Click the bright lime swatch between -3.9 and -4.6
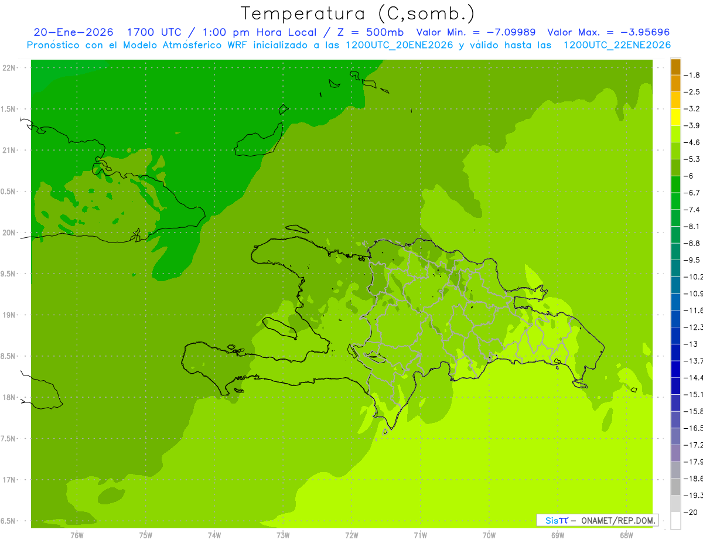The image size is (703, 543). (x=675, y=134)
